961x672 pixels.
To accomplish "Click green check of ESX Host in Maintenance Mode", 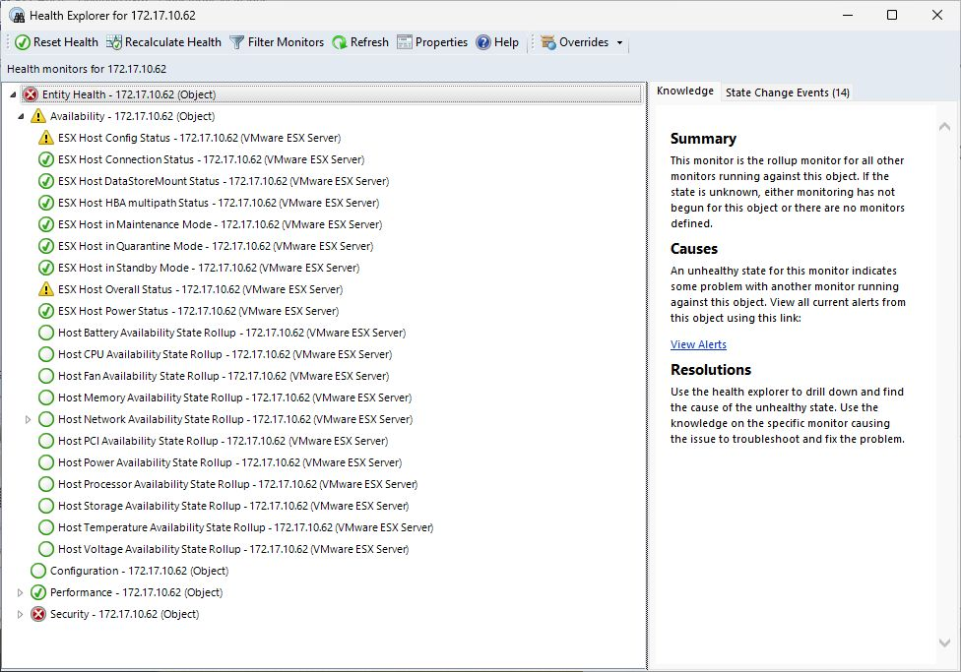I will click(x=46, y=224).
